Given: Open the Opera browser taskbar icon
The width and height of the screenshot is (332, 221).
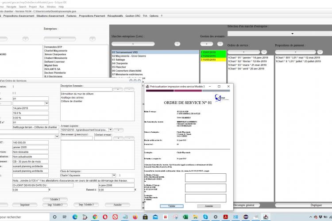Looking at the screenshot, I should (105, 217).
